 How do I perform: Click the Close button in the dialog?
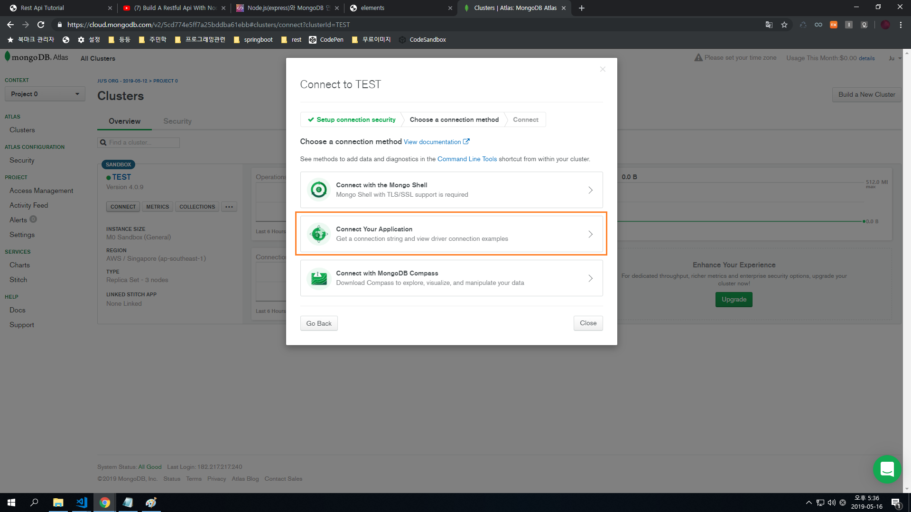588,323
